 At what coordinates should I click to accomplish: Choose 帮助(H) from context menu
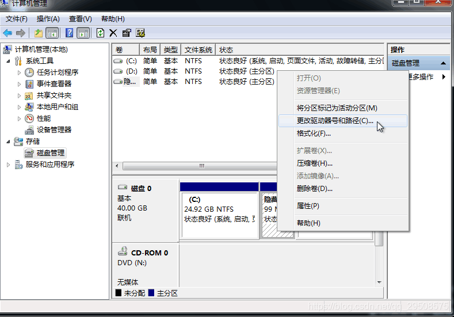click(343, 223)
